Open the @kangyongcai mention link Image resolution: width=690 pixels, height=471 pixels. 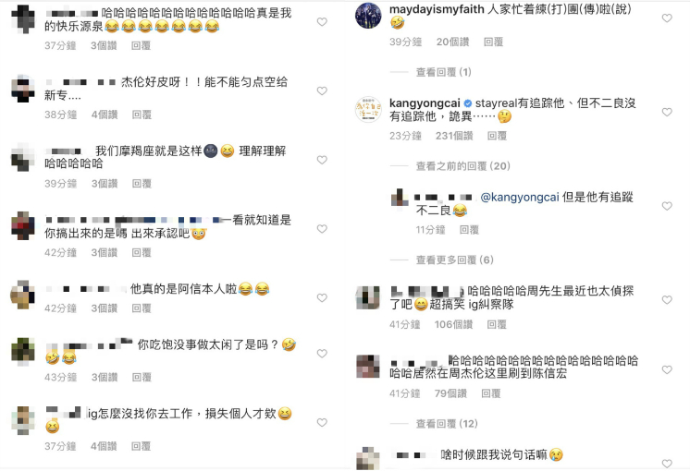coord(519,198)
